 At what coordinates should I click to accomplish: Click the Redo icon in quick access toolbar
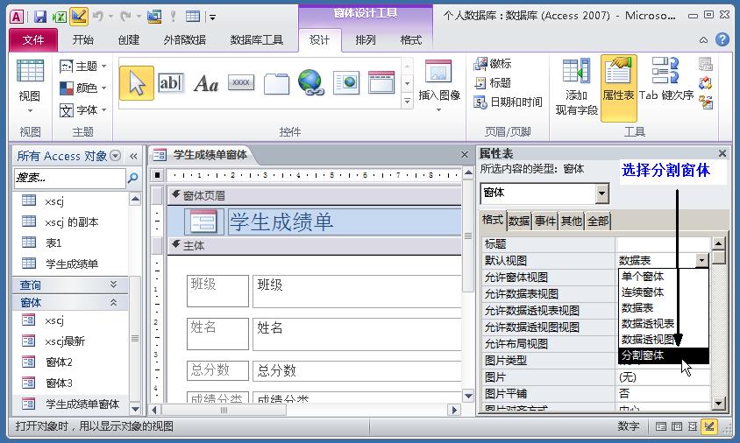point(125,17)
